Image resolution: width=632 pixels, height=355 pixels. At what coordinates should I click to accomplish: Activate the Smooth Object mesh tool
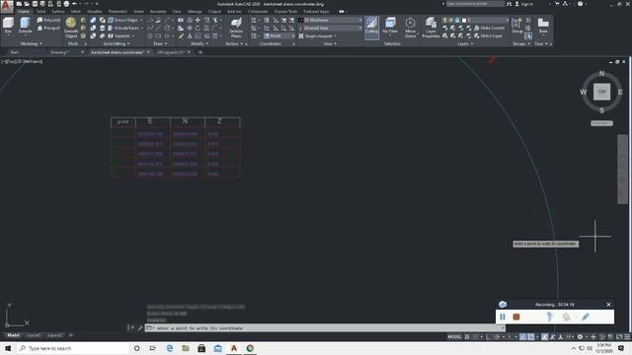coord(71,28)
